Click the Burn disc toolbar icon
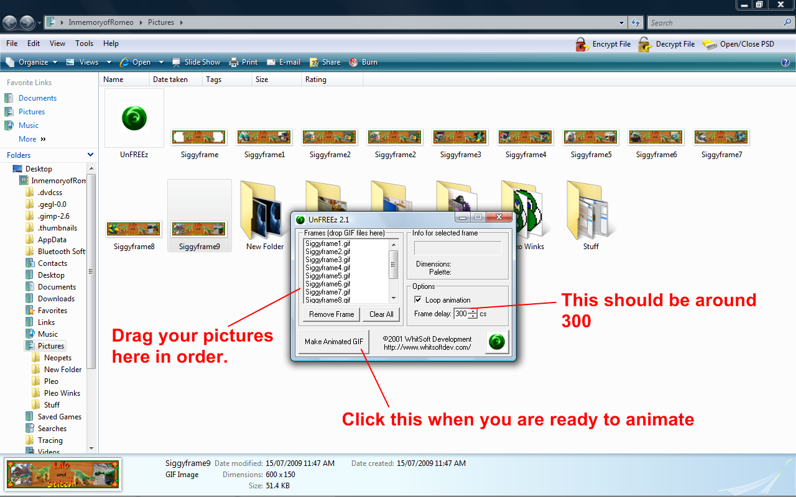This screenshot has height=497, width=796. coord(354,62)
